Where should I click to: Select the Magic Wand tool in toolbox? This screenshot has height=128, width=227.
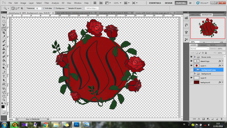tap(4, 29)
